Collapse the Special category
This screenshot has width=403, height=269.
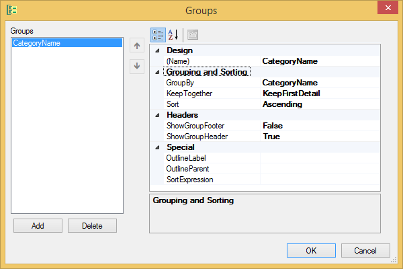click(157, 147)
